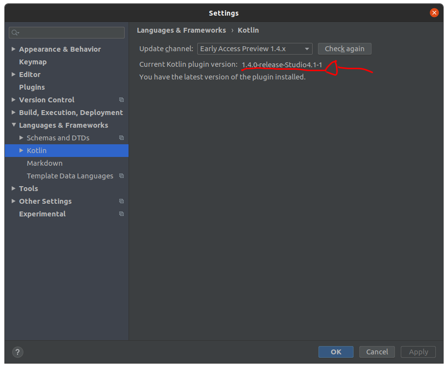Click the search magnifier icon
Viewport: 448px width, 368px height.
[x=15, y=33]
